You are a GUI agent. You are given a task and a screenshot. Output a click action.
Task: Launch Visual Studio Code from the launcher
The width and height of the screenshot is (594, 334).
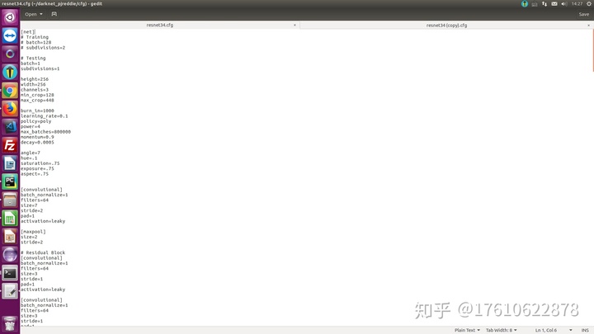[10, 127]
